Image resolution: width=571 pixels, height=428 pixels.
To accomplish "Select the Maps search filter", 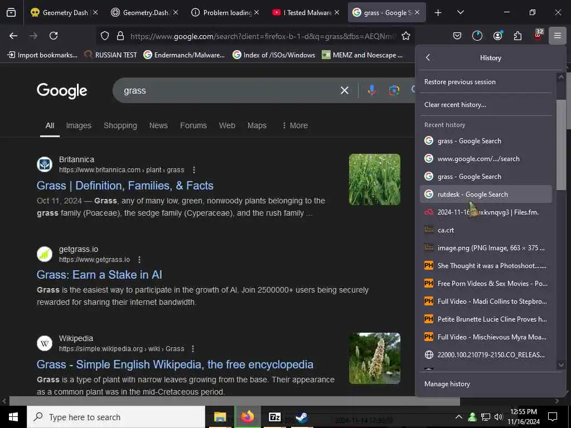I will click(x=257, y=125).
